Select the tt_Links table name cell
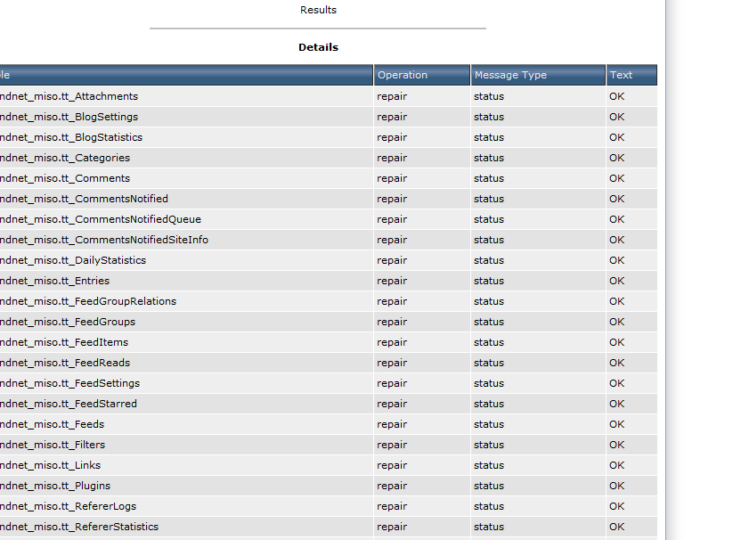733x540 pixels. tap(186, 466)
